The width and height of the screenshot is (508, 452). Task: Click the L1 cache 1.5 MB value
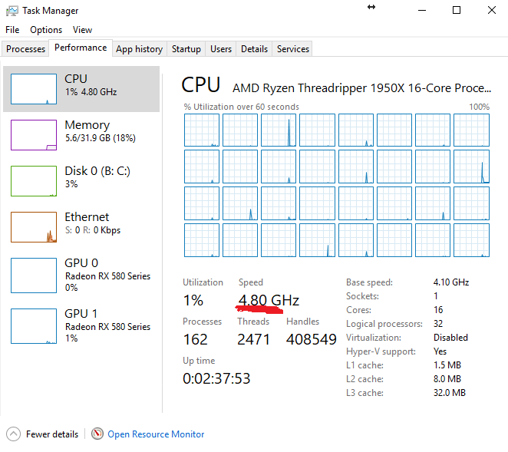coord(447,365)
